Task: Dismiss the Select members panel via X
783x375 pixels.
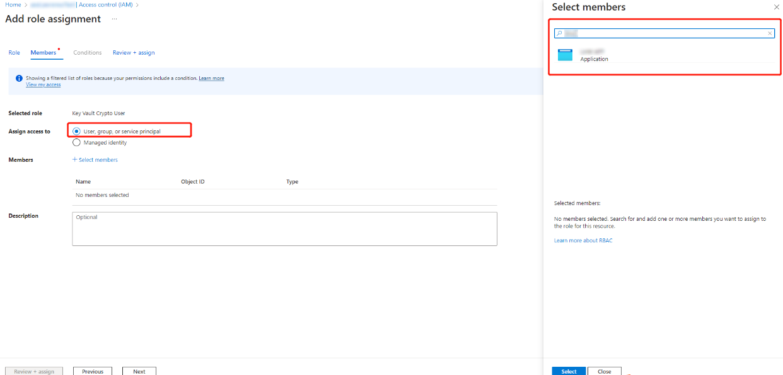Action: point(776,7)
